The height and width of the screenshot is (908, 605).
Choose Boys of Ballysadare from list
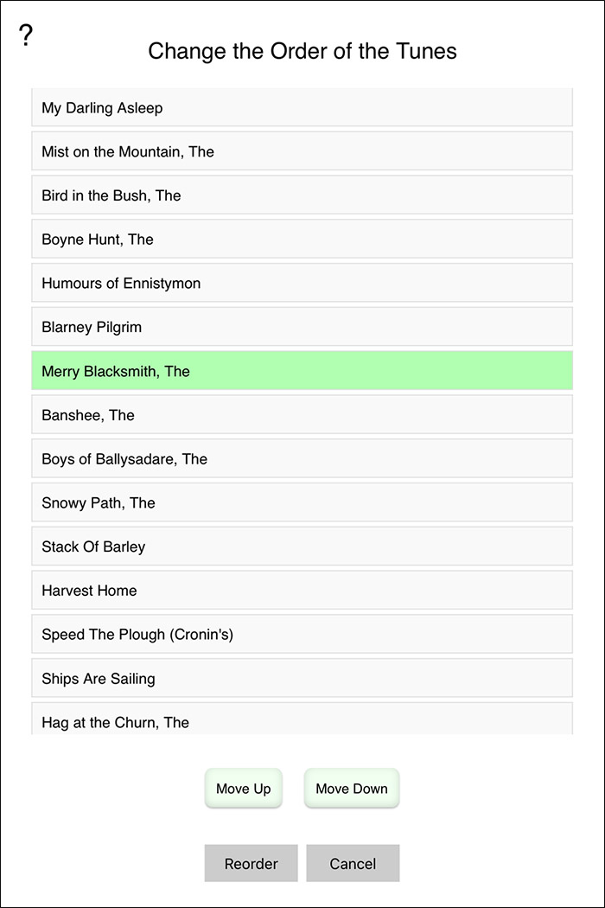coord(302,459)
